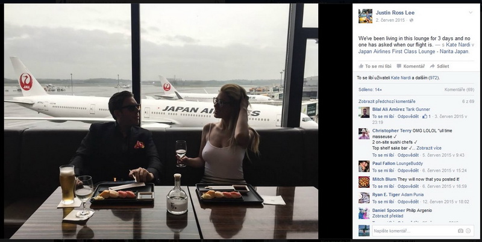Click Justin Ross Lee's profile picture thumbnail
Image resolution: width=482 pixels, height=242 pixels.
(x=365, y=16)
